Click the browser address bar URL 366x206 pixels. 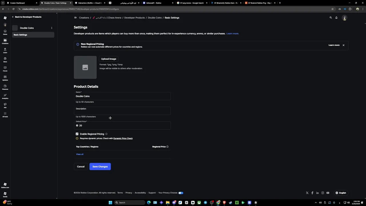[71, 9]
